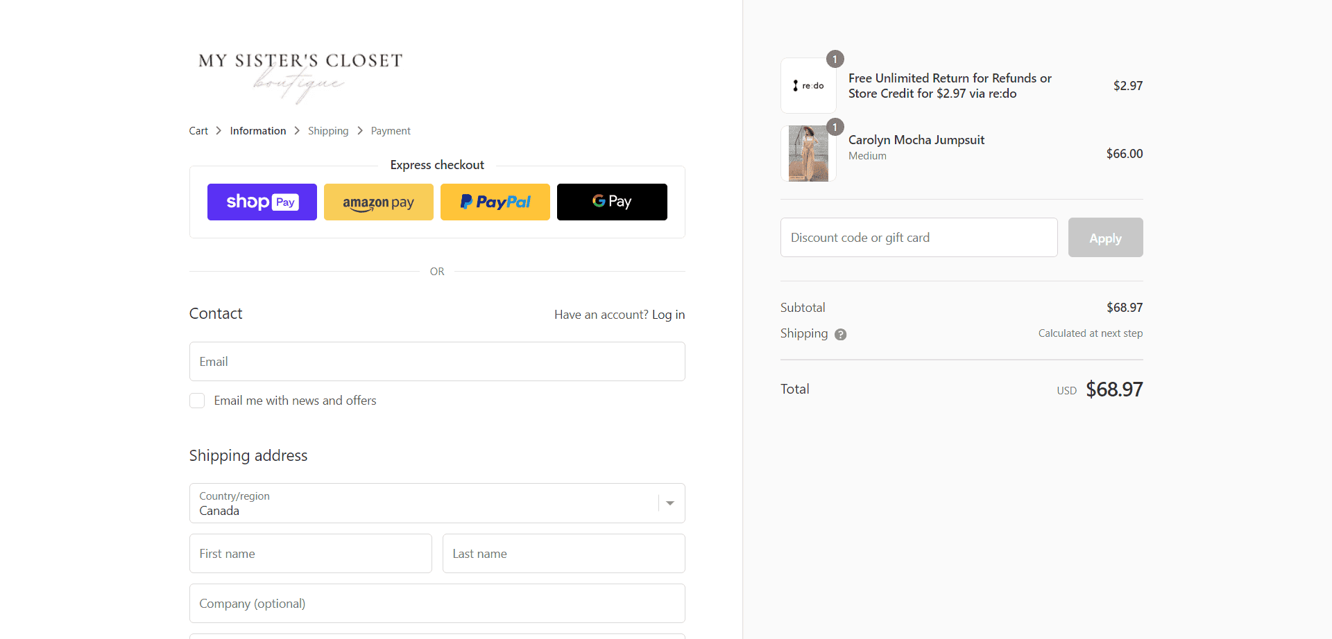The width and height of the screenshot is (1332, 639).
Task: Pay with the Shop Pay button
Action: [262, 202]
